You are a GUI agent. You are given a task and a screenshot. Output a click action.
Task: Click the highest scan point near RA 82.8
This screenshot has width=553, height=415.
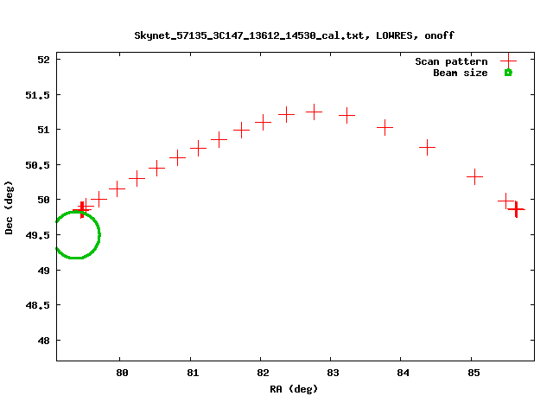(314, 112)
